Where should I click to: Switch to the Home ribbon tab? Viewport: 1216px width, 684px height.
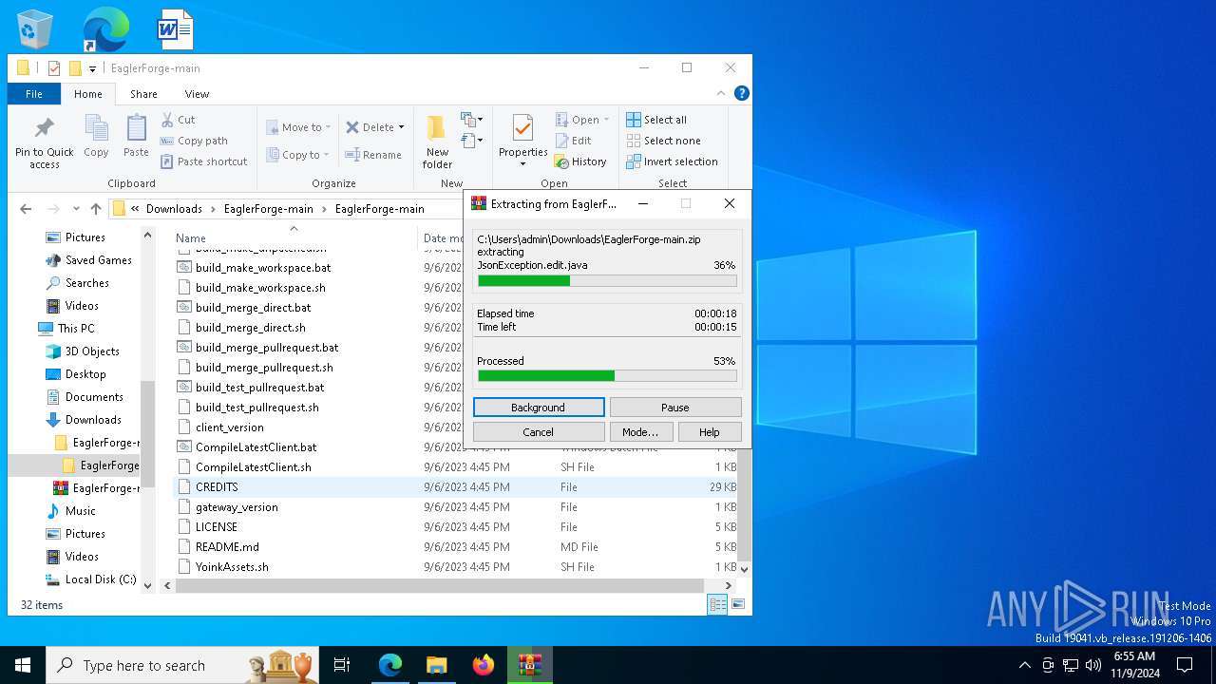coord(88,94)
